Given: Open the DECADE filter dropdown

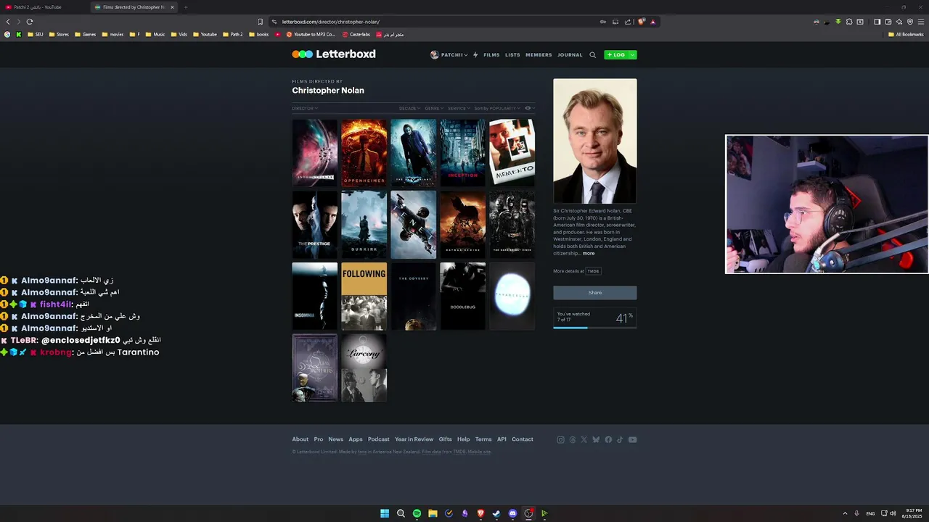Looking at the screenshot, I should [409, 108].
